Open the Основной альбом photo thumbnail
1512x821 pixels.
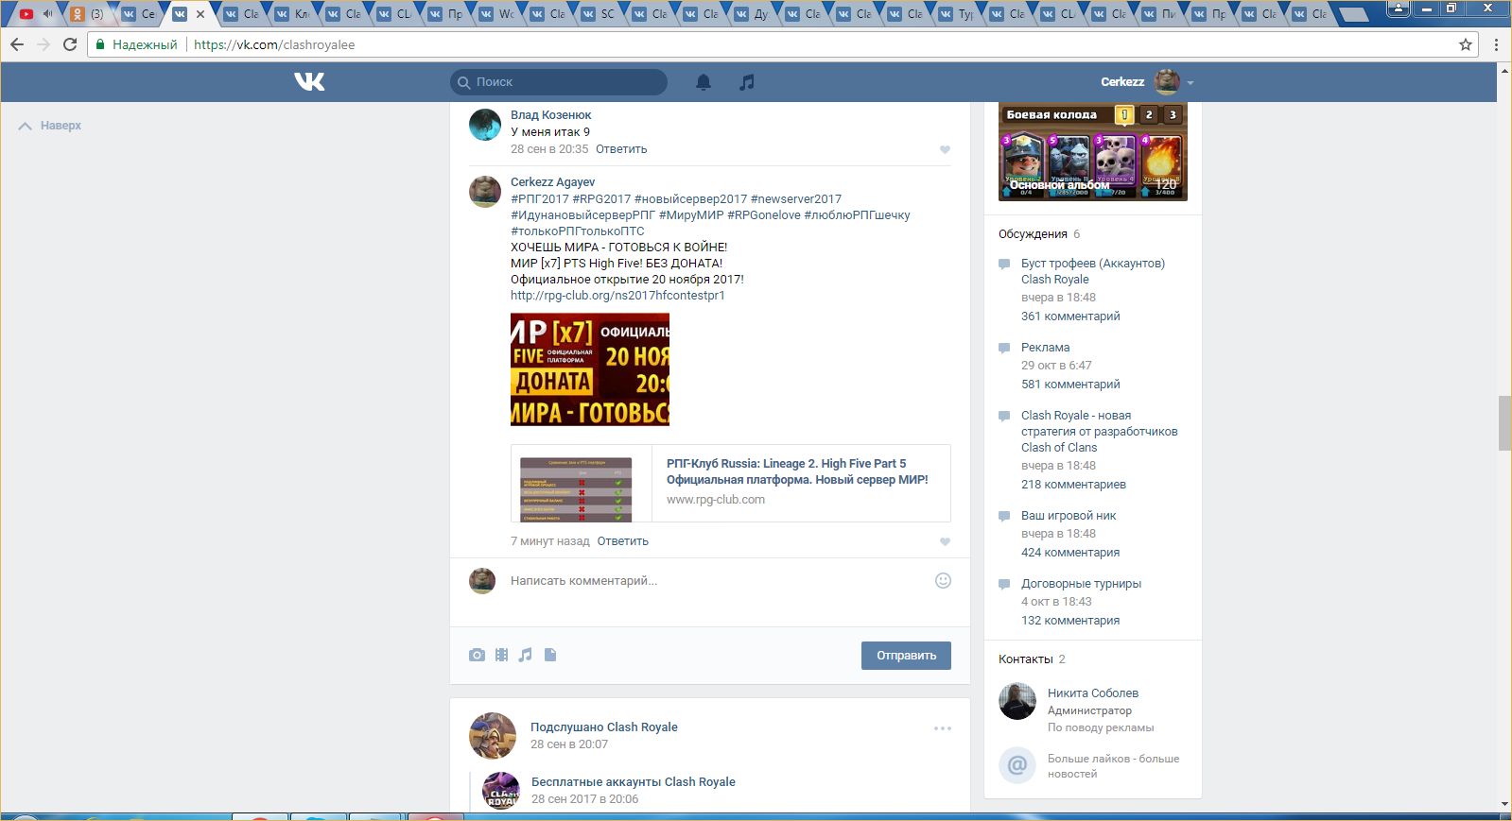tap(1093, 152)
